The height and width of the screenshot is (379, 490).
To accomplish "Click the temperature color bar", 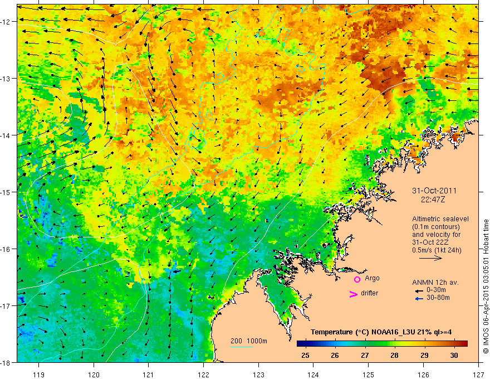I will tap(382, 344).
